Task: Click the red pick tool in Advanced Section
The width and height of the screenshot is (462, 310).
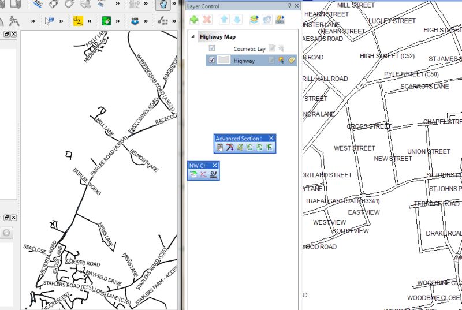Action: point(230,147)
